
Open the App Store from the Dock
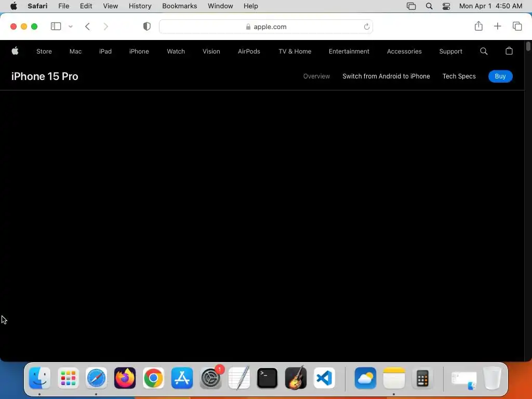[x=182, y=378]
